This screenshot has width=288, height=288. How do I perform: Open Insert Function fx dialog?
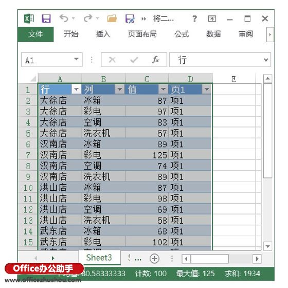(x=156, y=60)
